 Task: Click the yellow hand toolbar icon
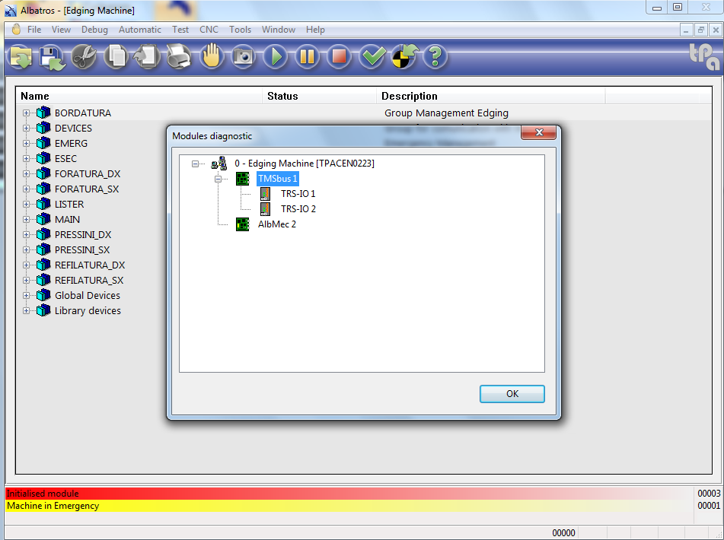212,56
